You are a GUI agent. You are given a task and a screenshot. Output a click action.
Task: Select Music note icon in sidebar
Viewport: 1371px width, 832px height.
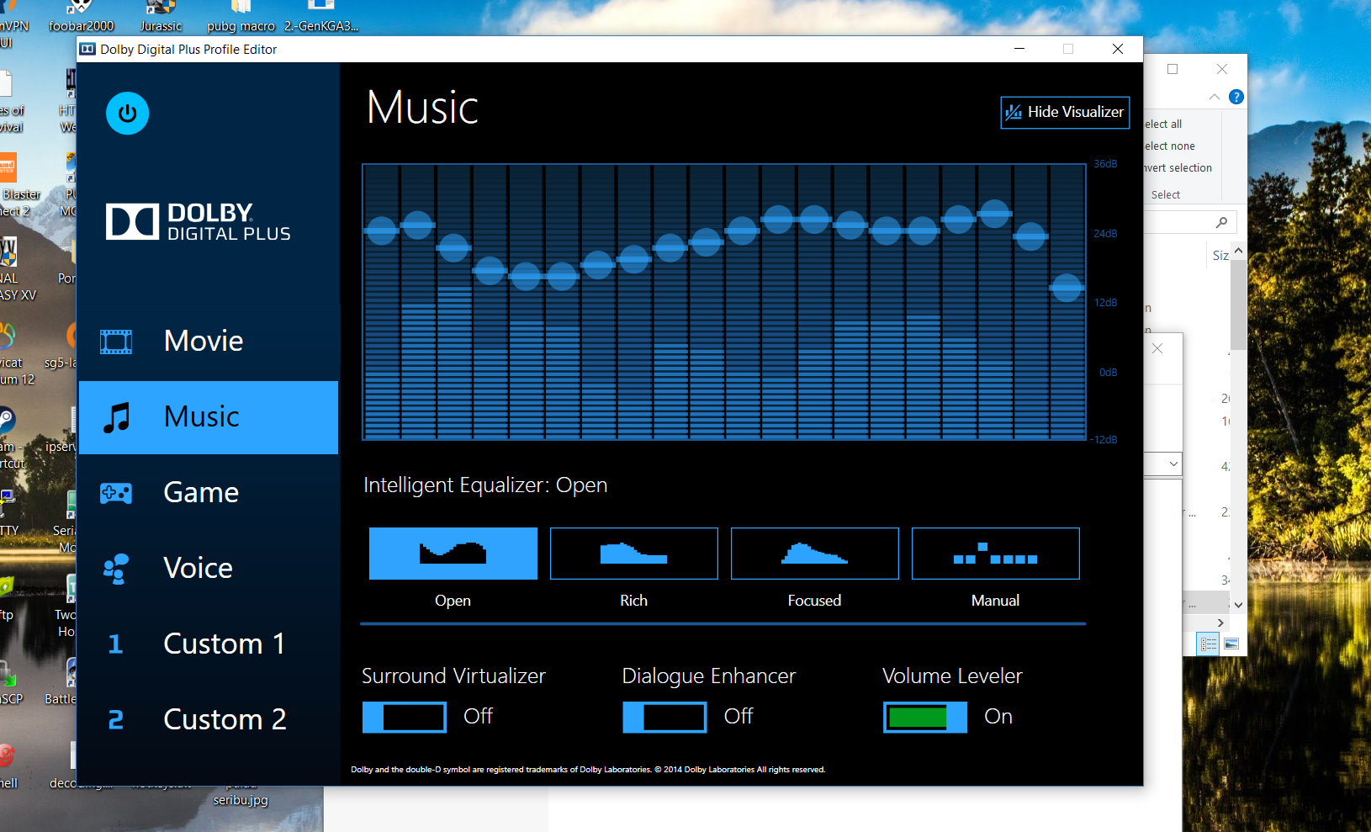(x=117, y=417)
